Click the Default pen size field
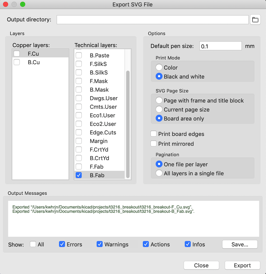 pos(221,46)
